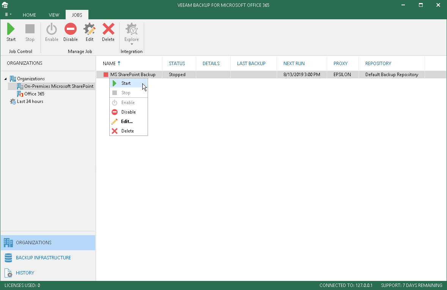Screen dimensions: 447x290
Task: Click the gray Stop square in context menu
Action: pyautogui.click(x=115, y=93)
